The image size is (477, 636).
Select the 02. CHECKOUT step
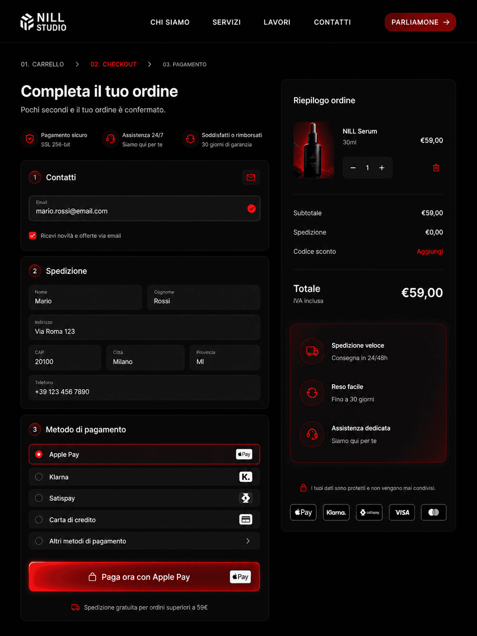click(113, 64)
